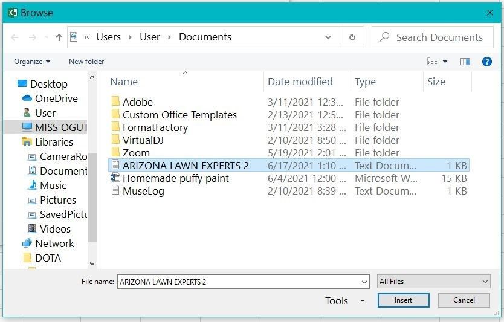Click the navigation pane scrollbar thumb
Image resolution: width=504 pixels, height=322 pixels.
92,197
